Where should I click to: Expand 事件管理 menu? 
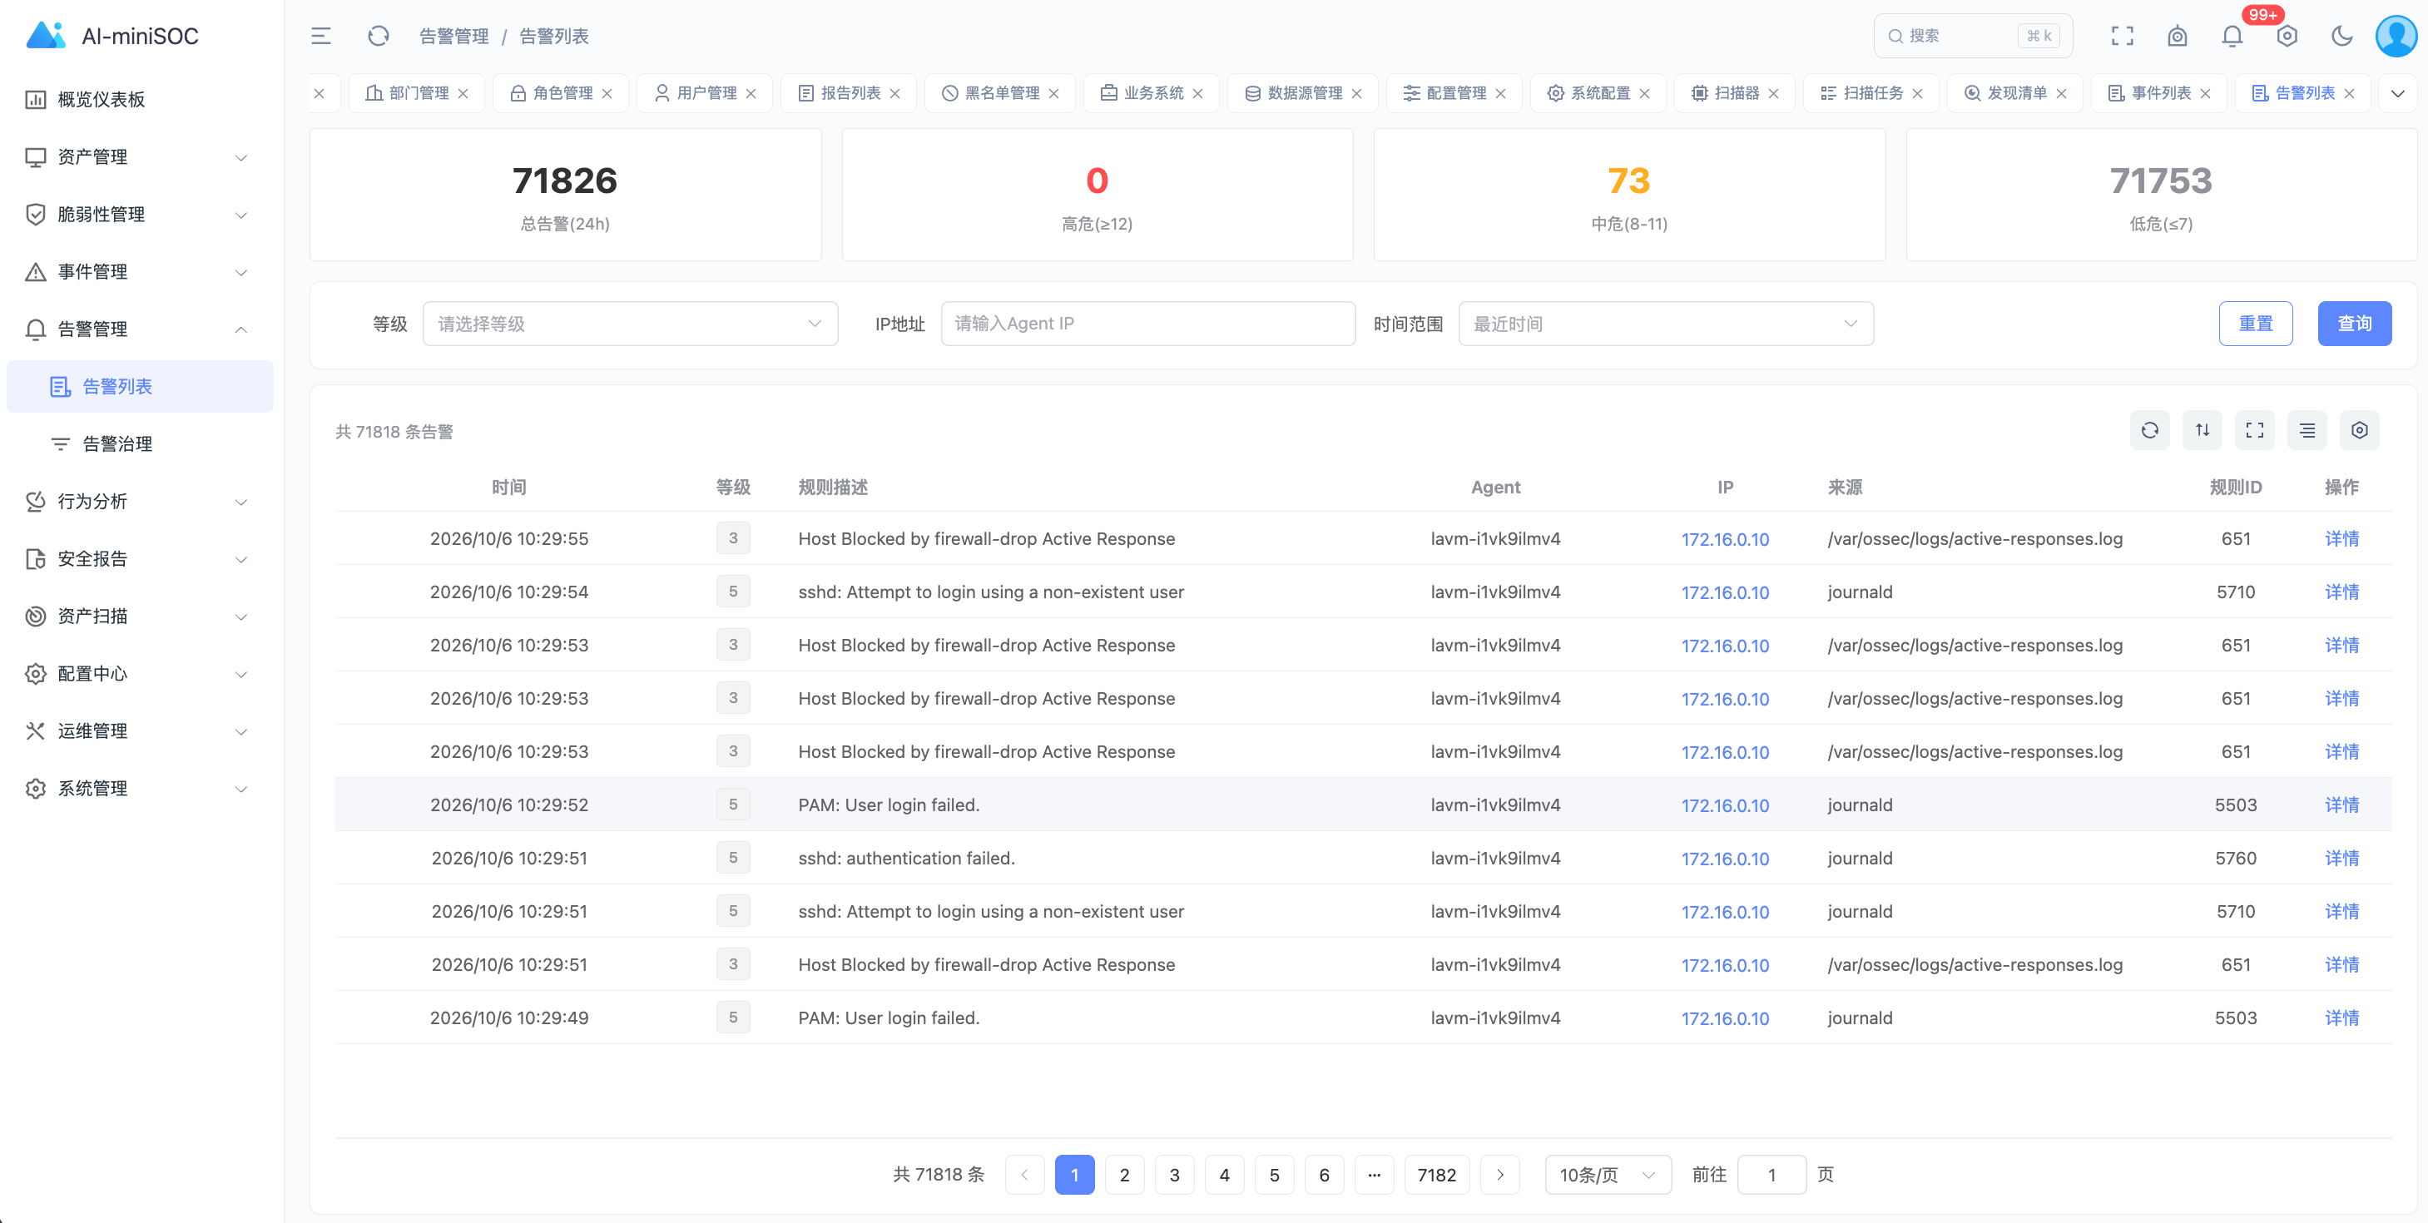click(140, 271)
